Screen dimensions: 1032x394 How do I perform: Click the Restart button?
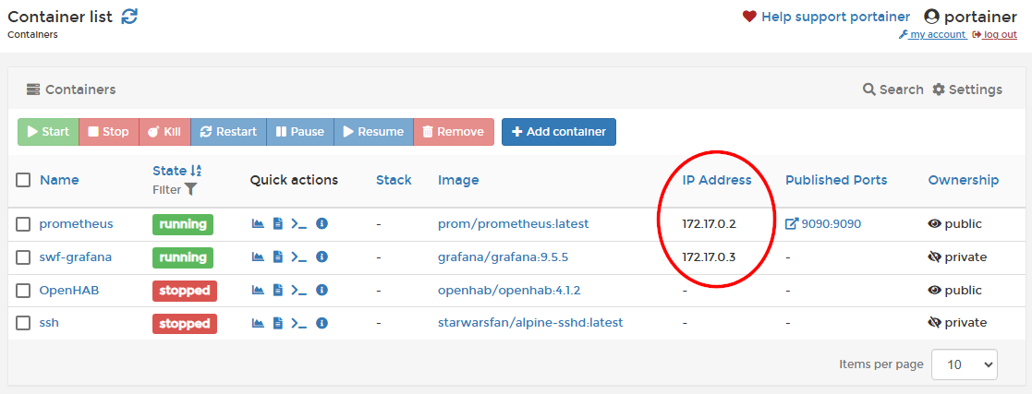228,132
